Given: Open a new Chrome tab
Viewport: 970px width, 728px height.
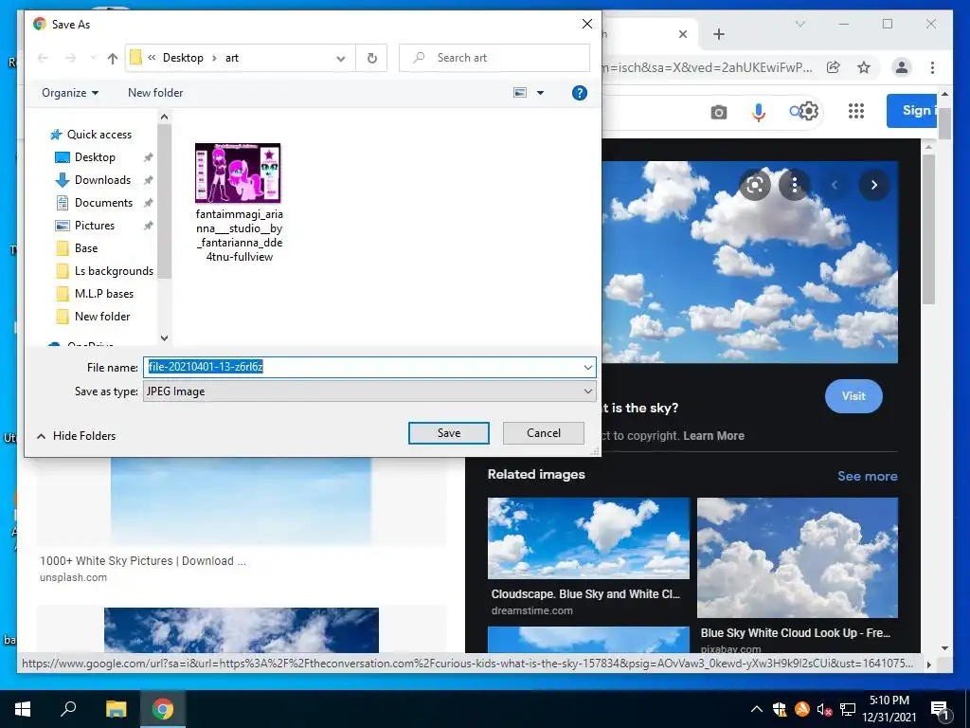Looking at the screenshot, I should coord(718,34).
